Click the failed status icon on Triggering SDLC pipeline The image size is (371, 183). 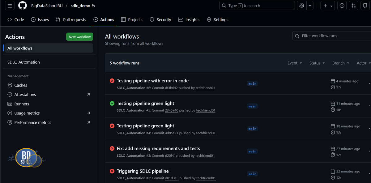(112, 171)
